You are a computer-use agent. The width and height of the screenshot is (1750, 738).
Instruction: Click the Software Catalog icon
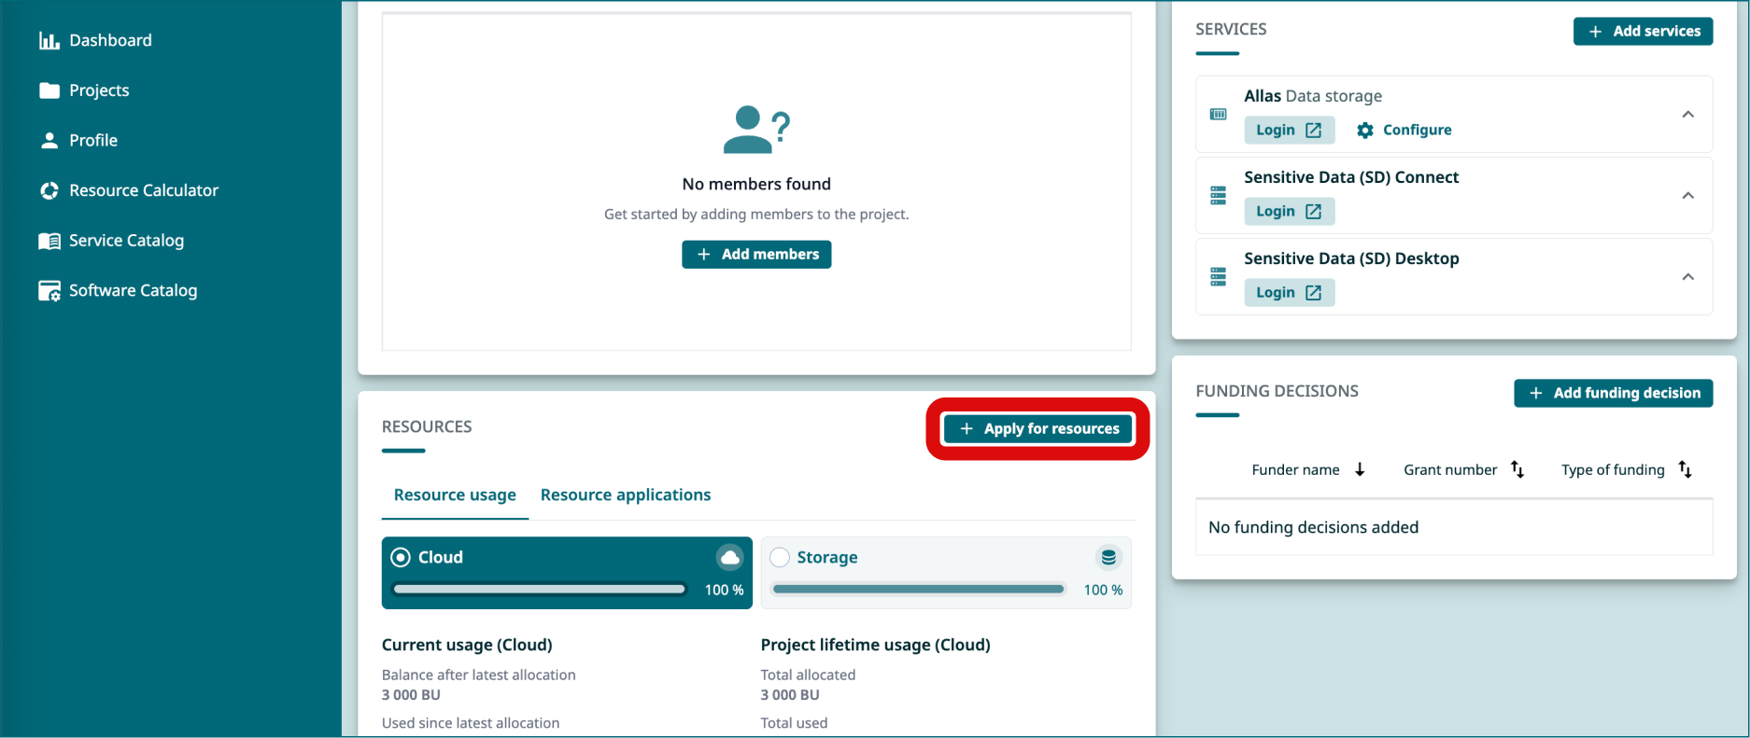pos(49,291)
